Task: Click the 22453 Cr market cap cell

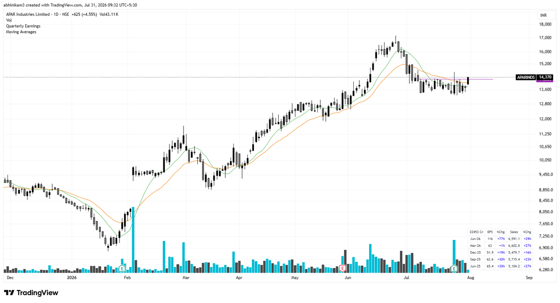Action: (x=476, y=232)
